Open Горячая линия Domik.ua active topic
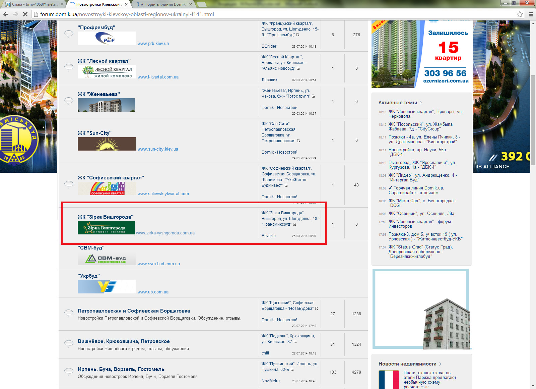Image resolution: width=536 pixels, height=389 pixels. [x=416, y=190]
